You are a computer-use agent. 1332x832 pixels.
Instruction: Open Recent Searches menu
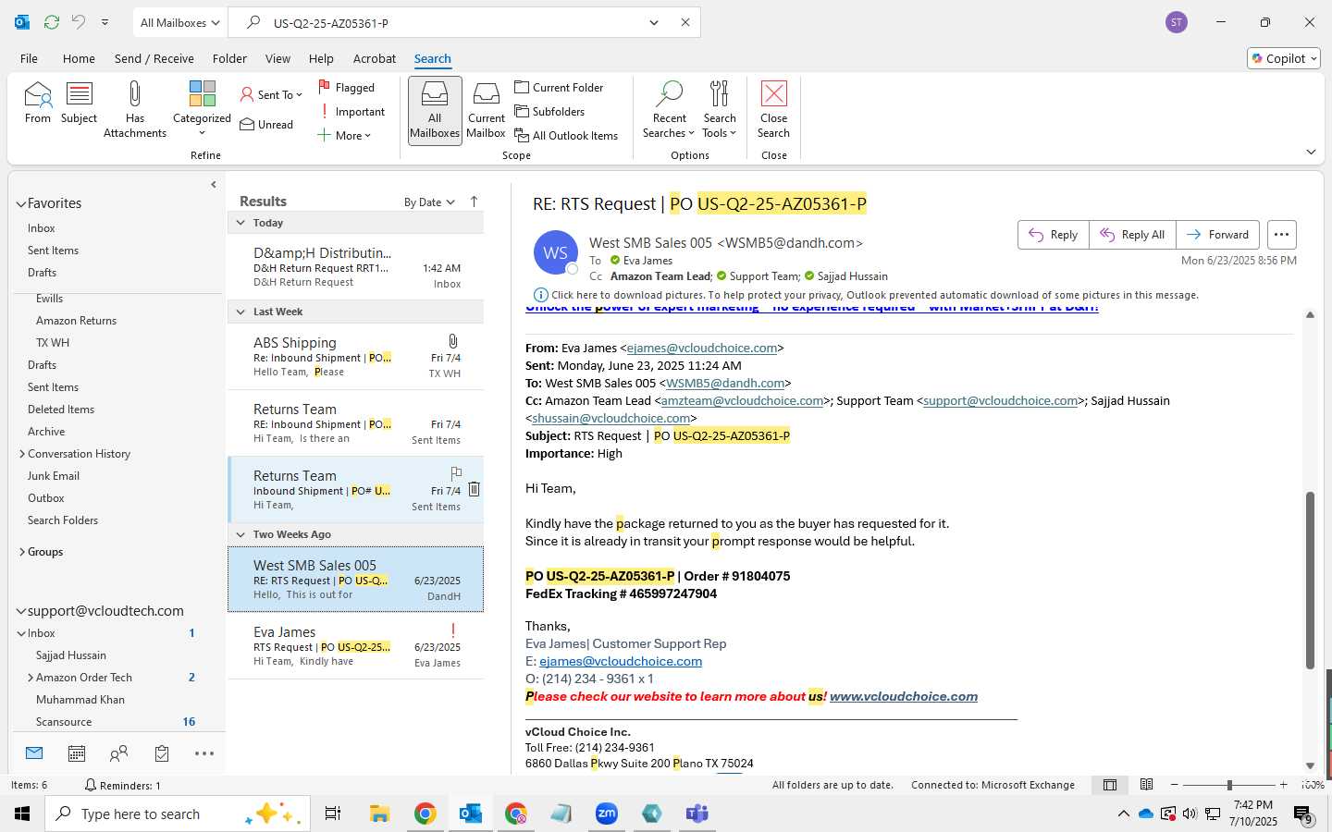point(669,109)
